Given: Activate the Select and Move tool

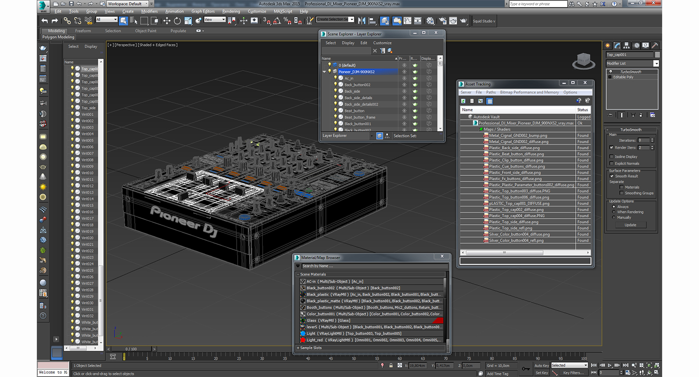Looking at the screenshot, I should (167, 21).
